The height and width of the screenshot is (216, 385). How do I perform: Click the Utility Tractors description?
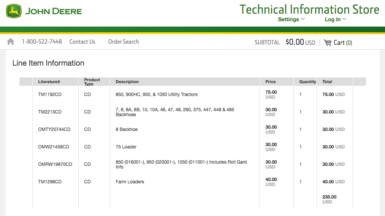click(x=157, y=95)
